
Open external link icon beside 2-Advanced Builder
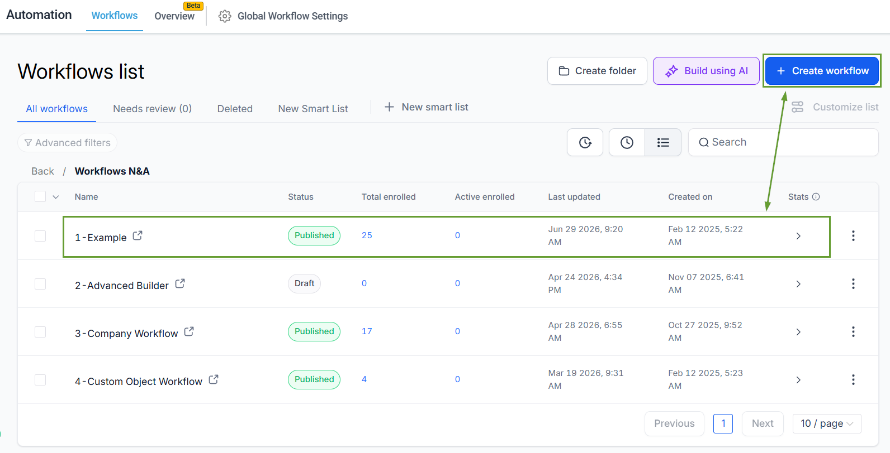(180, 283)
